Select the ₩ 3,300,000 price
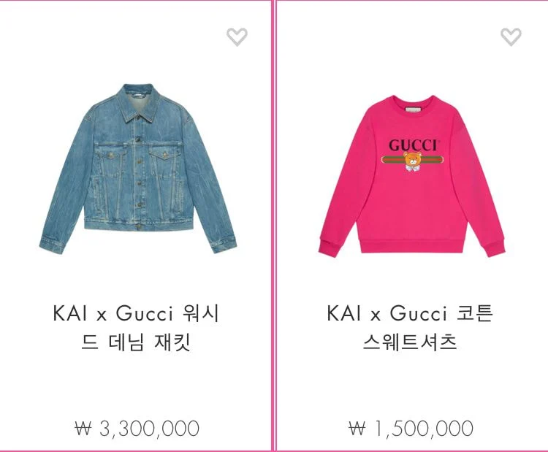The image size is (548, 452). click(137, 428)
